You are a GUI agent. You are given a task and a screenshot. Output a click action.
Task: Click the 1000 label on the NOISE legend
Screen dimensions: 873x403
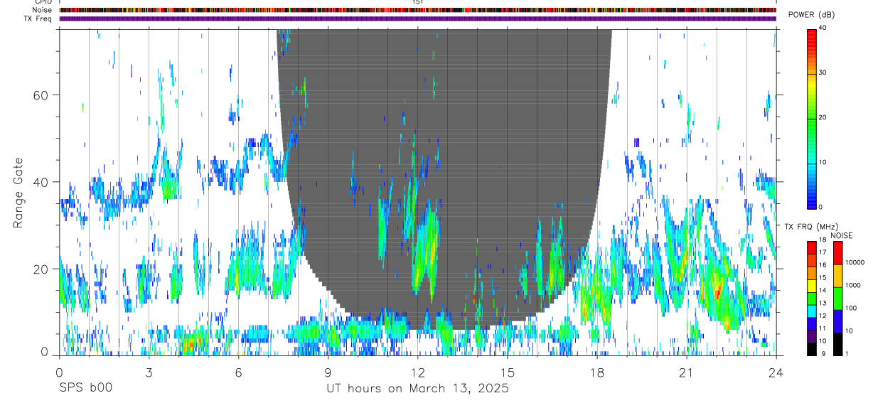(852, 285)
